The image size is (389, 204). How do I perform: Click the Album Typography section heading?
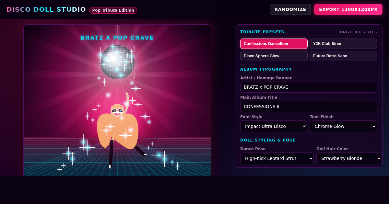coord(266,69)
